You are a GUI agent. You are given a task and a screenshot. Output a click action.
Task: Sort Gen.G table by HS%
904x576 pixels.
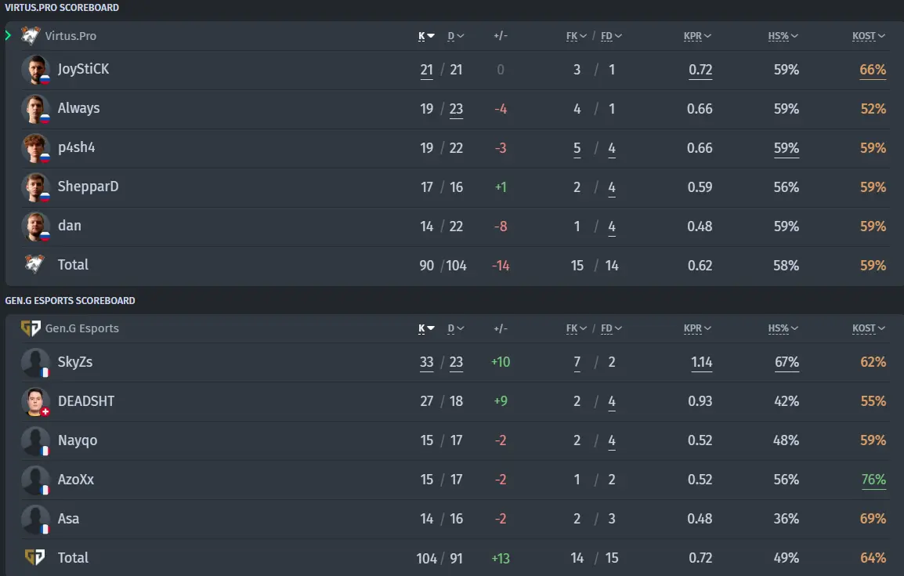coord(783,328)
